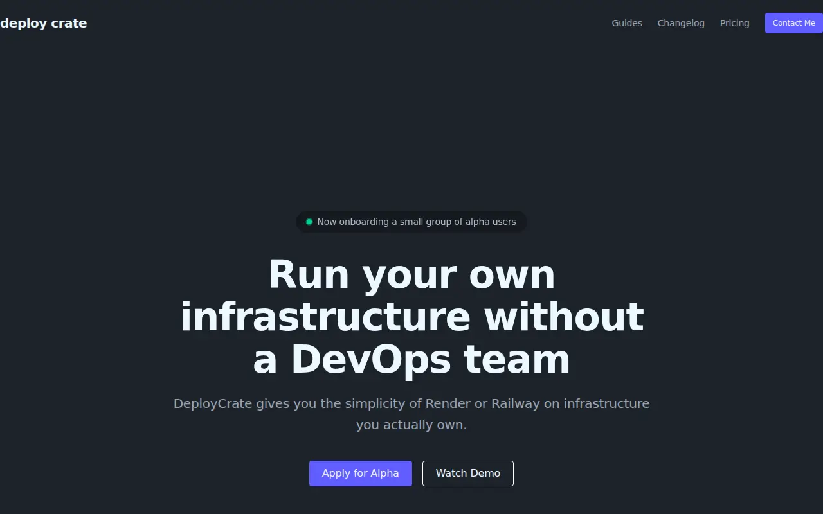Screen dimensions: 823x514
Task: Select the alpha onboarding announcement badge
Action: (411, 222)
